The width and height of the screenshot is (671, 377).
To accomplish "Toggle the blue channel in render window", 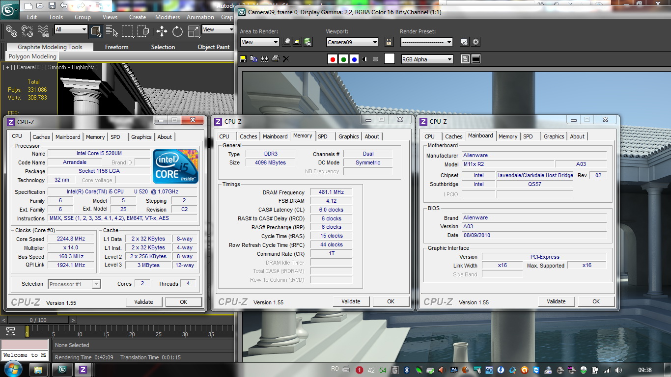I will pos(354,59).
